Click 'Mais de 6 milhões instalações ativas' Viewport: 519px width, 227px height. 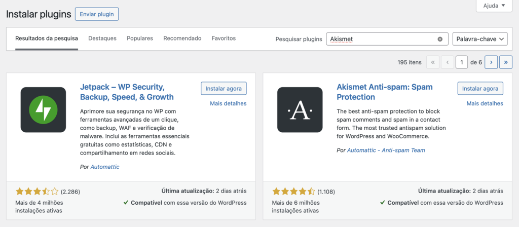pyautogui.click(x=296, y=207)
